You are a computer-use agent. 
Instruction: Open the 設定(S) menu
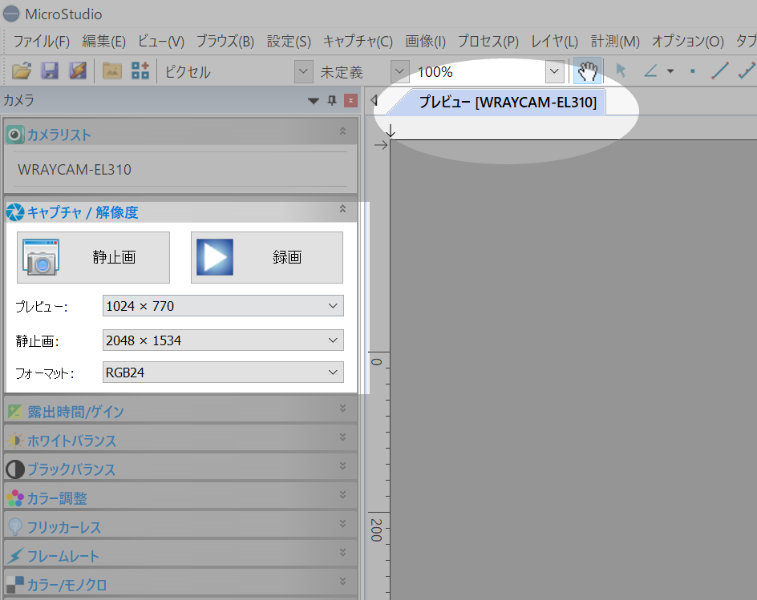289,42
